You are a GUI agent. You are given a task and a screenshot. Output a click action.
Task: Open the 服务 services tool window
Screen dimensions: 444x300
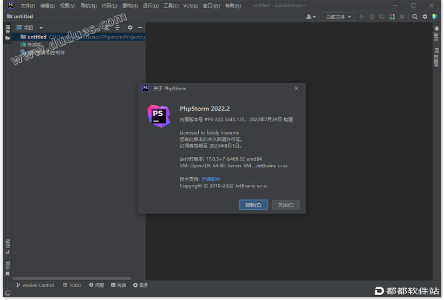[140, 285]
